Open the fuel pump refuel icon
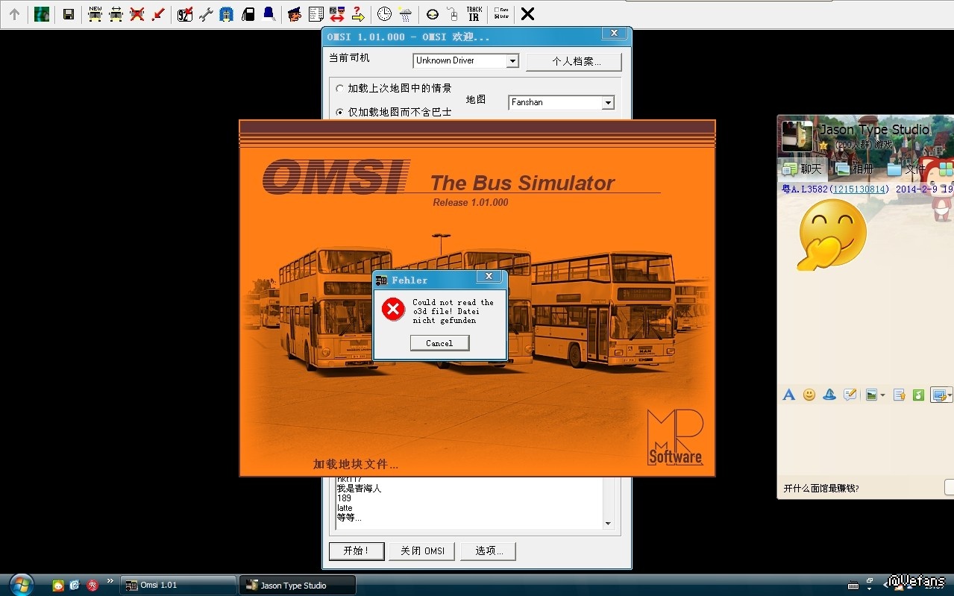 [248, 14]
